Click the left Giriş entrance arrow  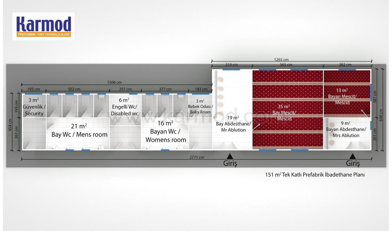tap(230, 156)
